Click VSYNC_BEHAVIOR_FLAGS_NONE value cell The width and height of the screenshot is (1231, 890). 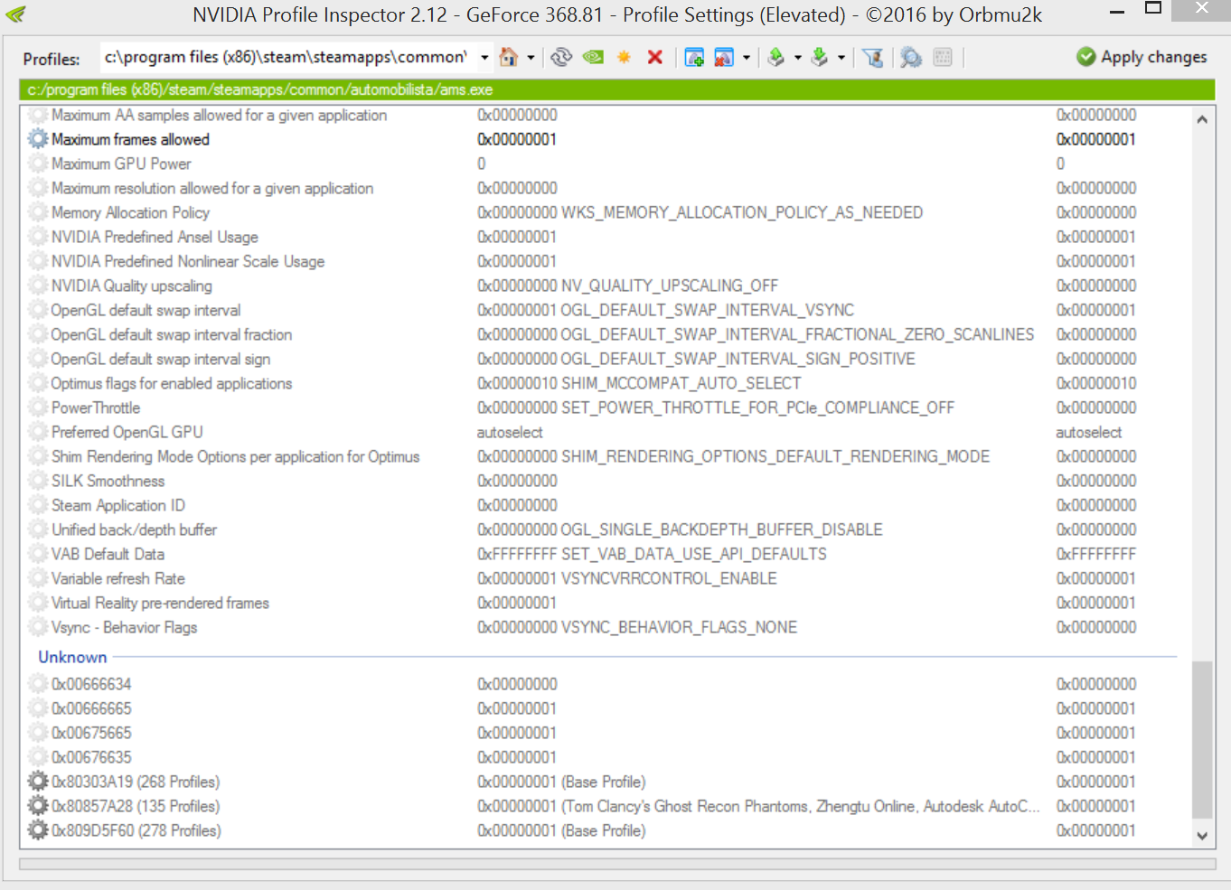pyautogui.click(x=637, y=627)
